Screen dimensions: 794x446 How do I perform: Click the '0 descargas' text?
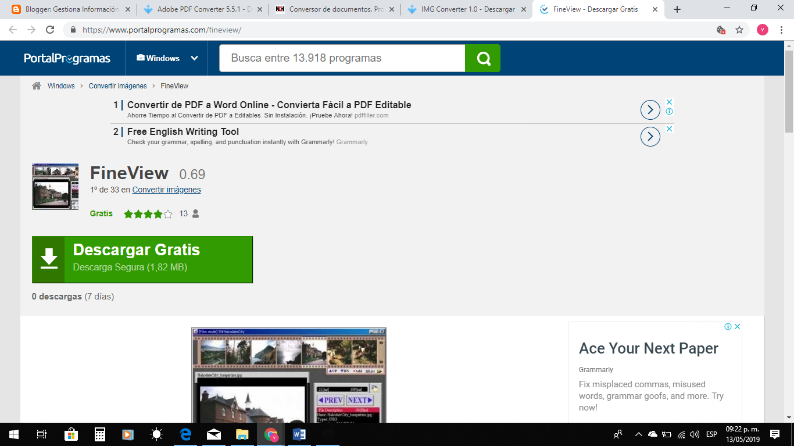57,297
